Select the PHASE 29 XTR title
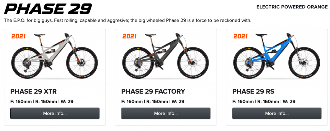 click(34, 92)
